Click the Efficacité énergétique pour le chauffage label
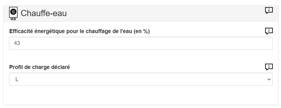Image resolution: width=281 pixels, height=108 pixels. 79,31
